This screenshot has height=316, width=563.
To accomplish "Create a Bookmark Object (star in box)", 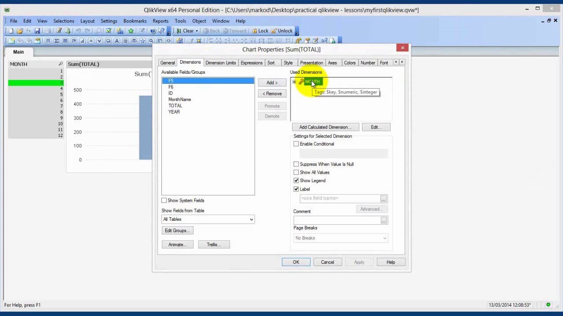I will 143,41.
